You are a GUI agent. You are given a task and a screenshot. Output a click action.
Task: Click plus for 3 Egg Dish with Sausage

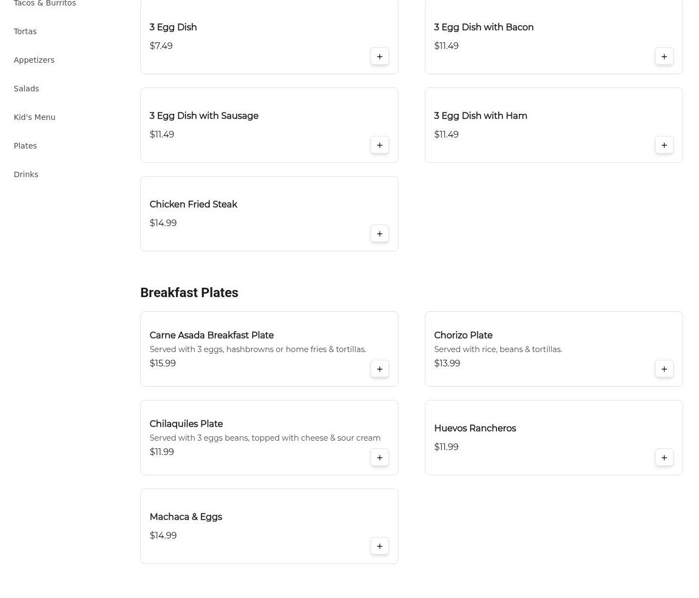pos(379,145)
